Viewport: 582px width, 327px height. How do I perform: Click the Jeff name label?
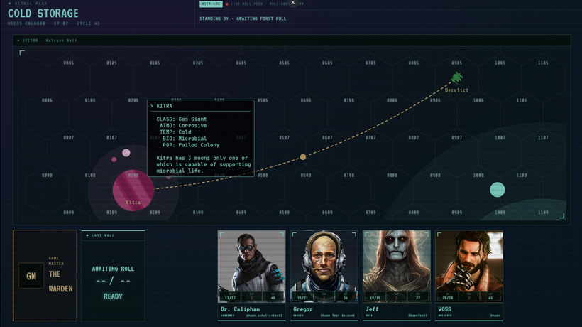click(x=372, y=309)
